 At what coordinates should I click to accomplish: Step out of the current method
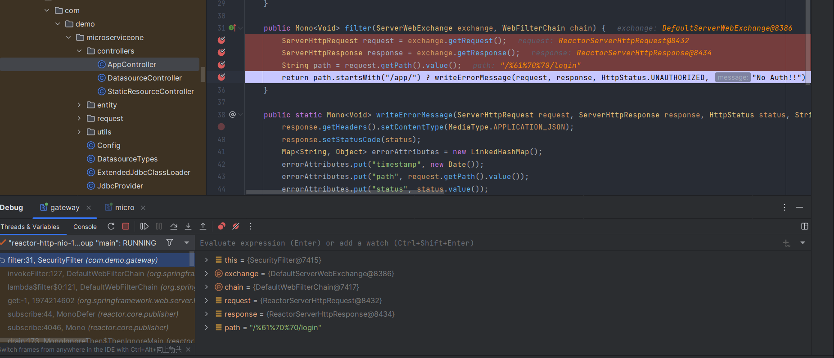point(203,226)
